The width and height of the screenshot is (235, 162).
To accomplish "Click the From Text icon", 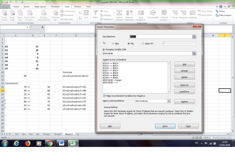I will (20, 15).
